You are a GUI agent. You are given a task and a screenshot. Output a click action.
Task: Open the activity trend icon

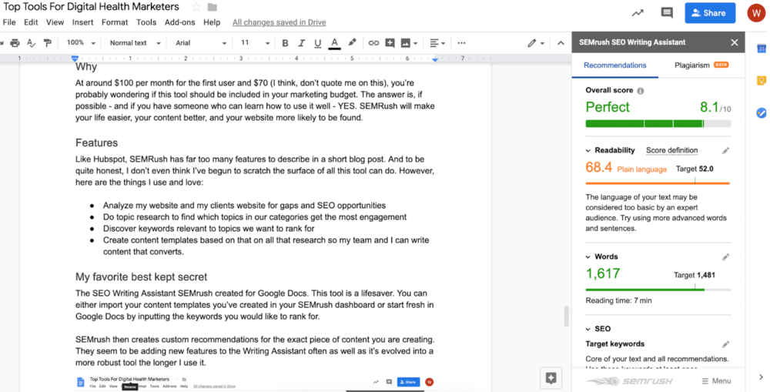coord(638,13)
